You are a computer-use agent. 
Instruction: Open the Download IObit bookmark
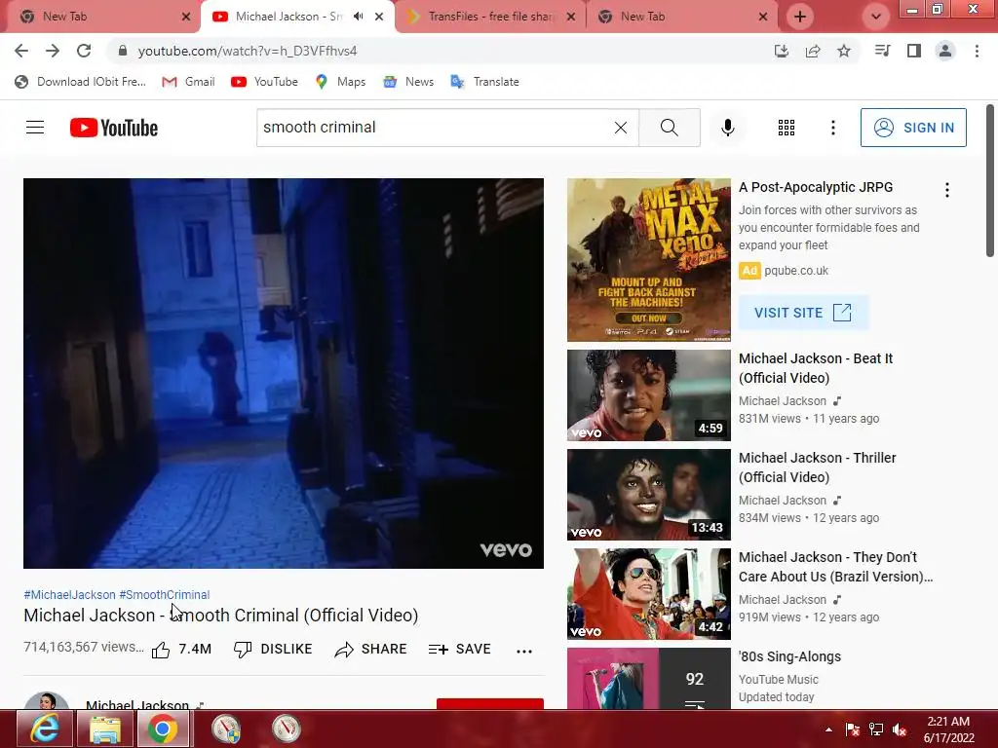click(x=81, y=82)
